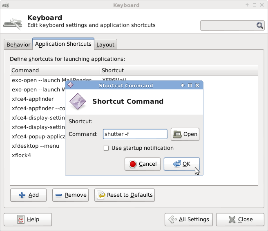Sort list by Command column header
268x231 pixels.
(x=55, y=70)
